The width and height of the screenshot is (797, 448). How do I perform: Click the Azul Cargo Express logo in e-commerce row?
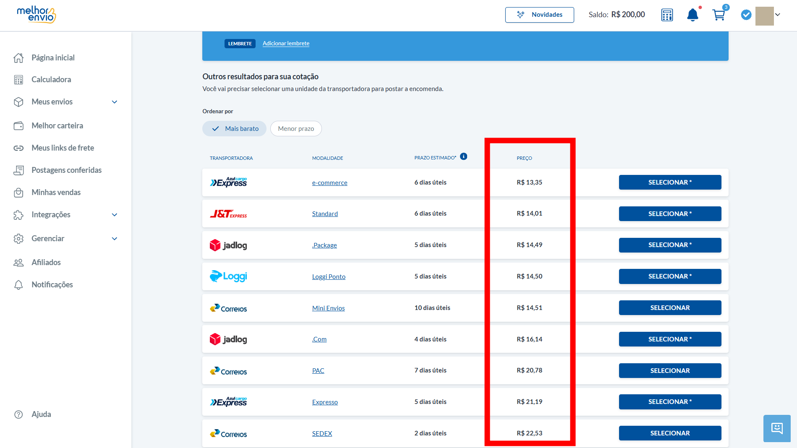(x=228, y=182)
